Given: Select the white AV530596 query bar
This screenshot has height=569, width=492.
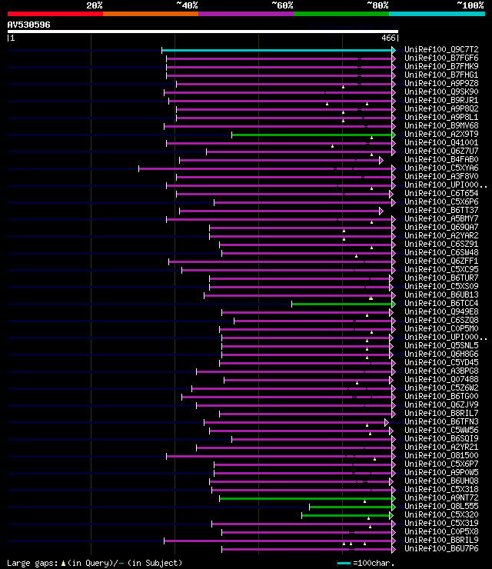Looking at the screenshot, I should [203, 32].
